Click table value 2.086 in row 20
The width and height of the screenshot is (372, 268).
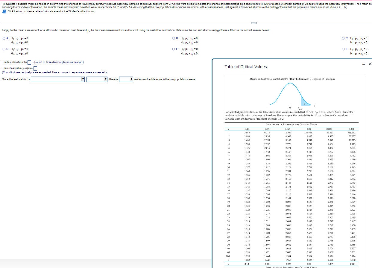(x=288, y=205)
